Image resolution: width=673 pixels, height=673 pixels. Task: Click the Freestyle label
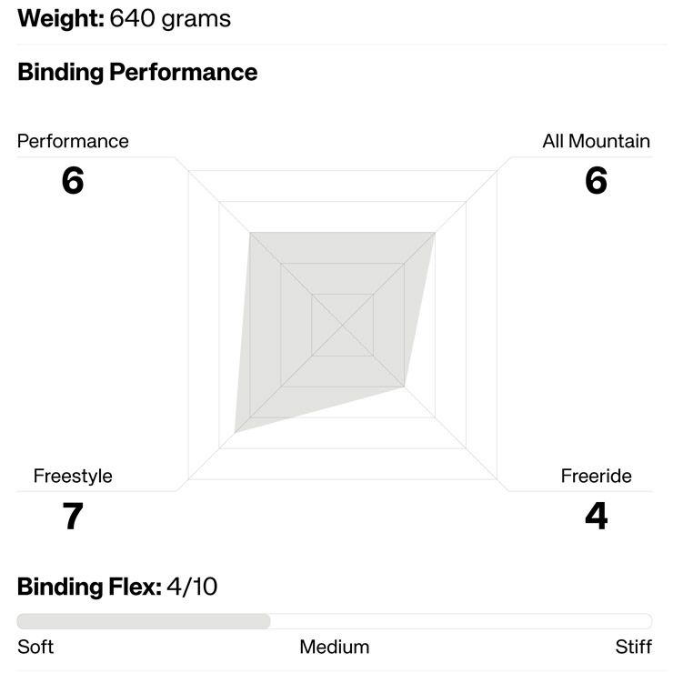pyautogui.click(x=73, y=476)
